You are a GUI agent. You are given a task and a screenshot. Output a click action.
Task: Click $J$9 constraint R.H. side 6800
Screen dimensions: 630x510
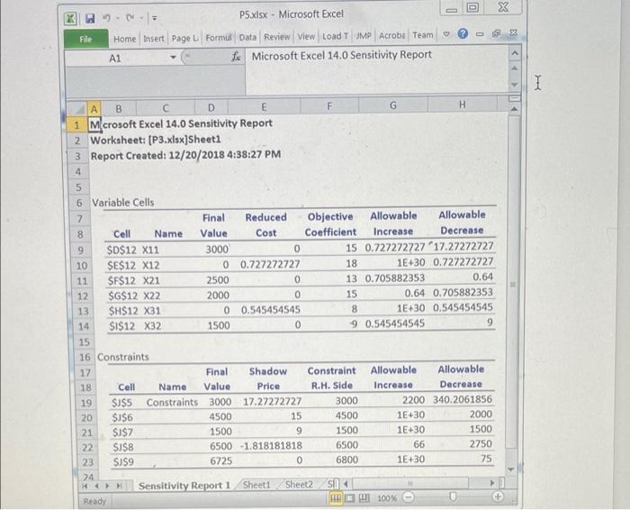346,460
